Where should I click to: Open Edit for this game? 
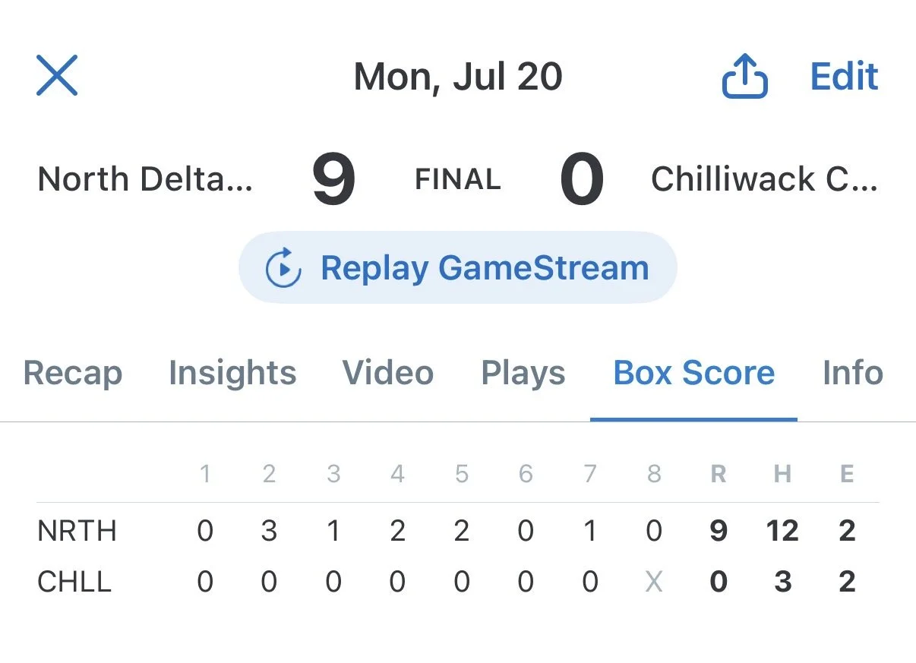(x=844, y=77)
